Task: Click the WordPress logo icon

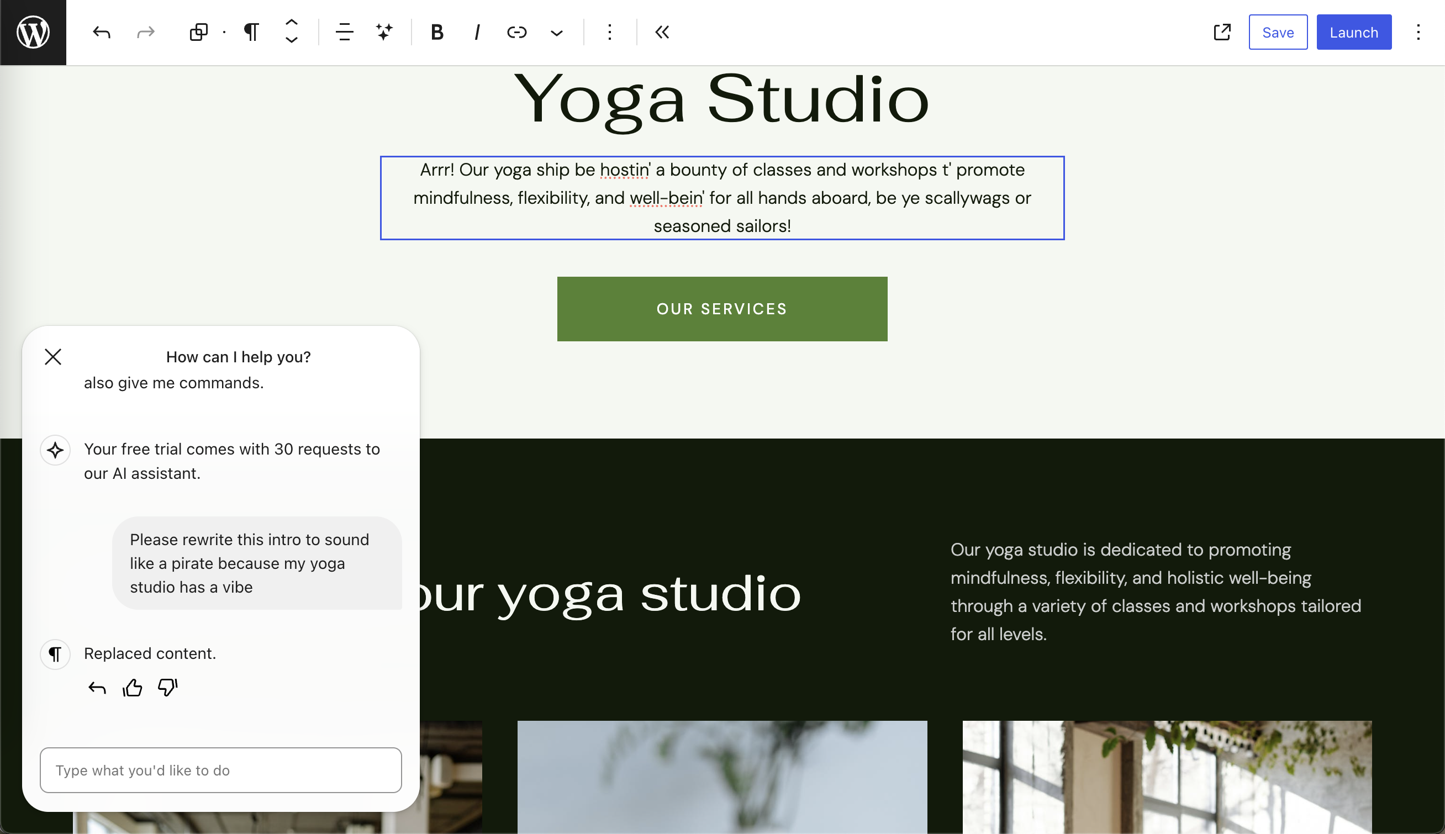Action: (33, 32)
